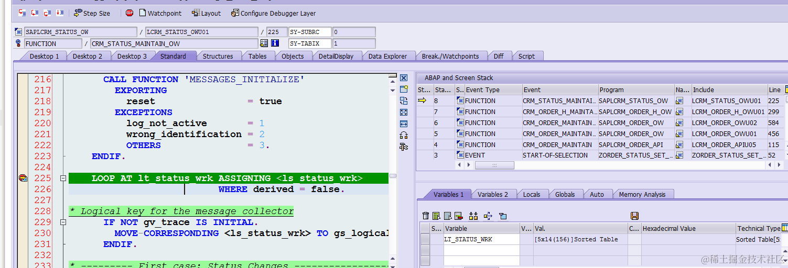This screenshot has width=788, height=268.
Task: Click the blue info icon next to SY-TABIX
Action: 275,43
